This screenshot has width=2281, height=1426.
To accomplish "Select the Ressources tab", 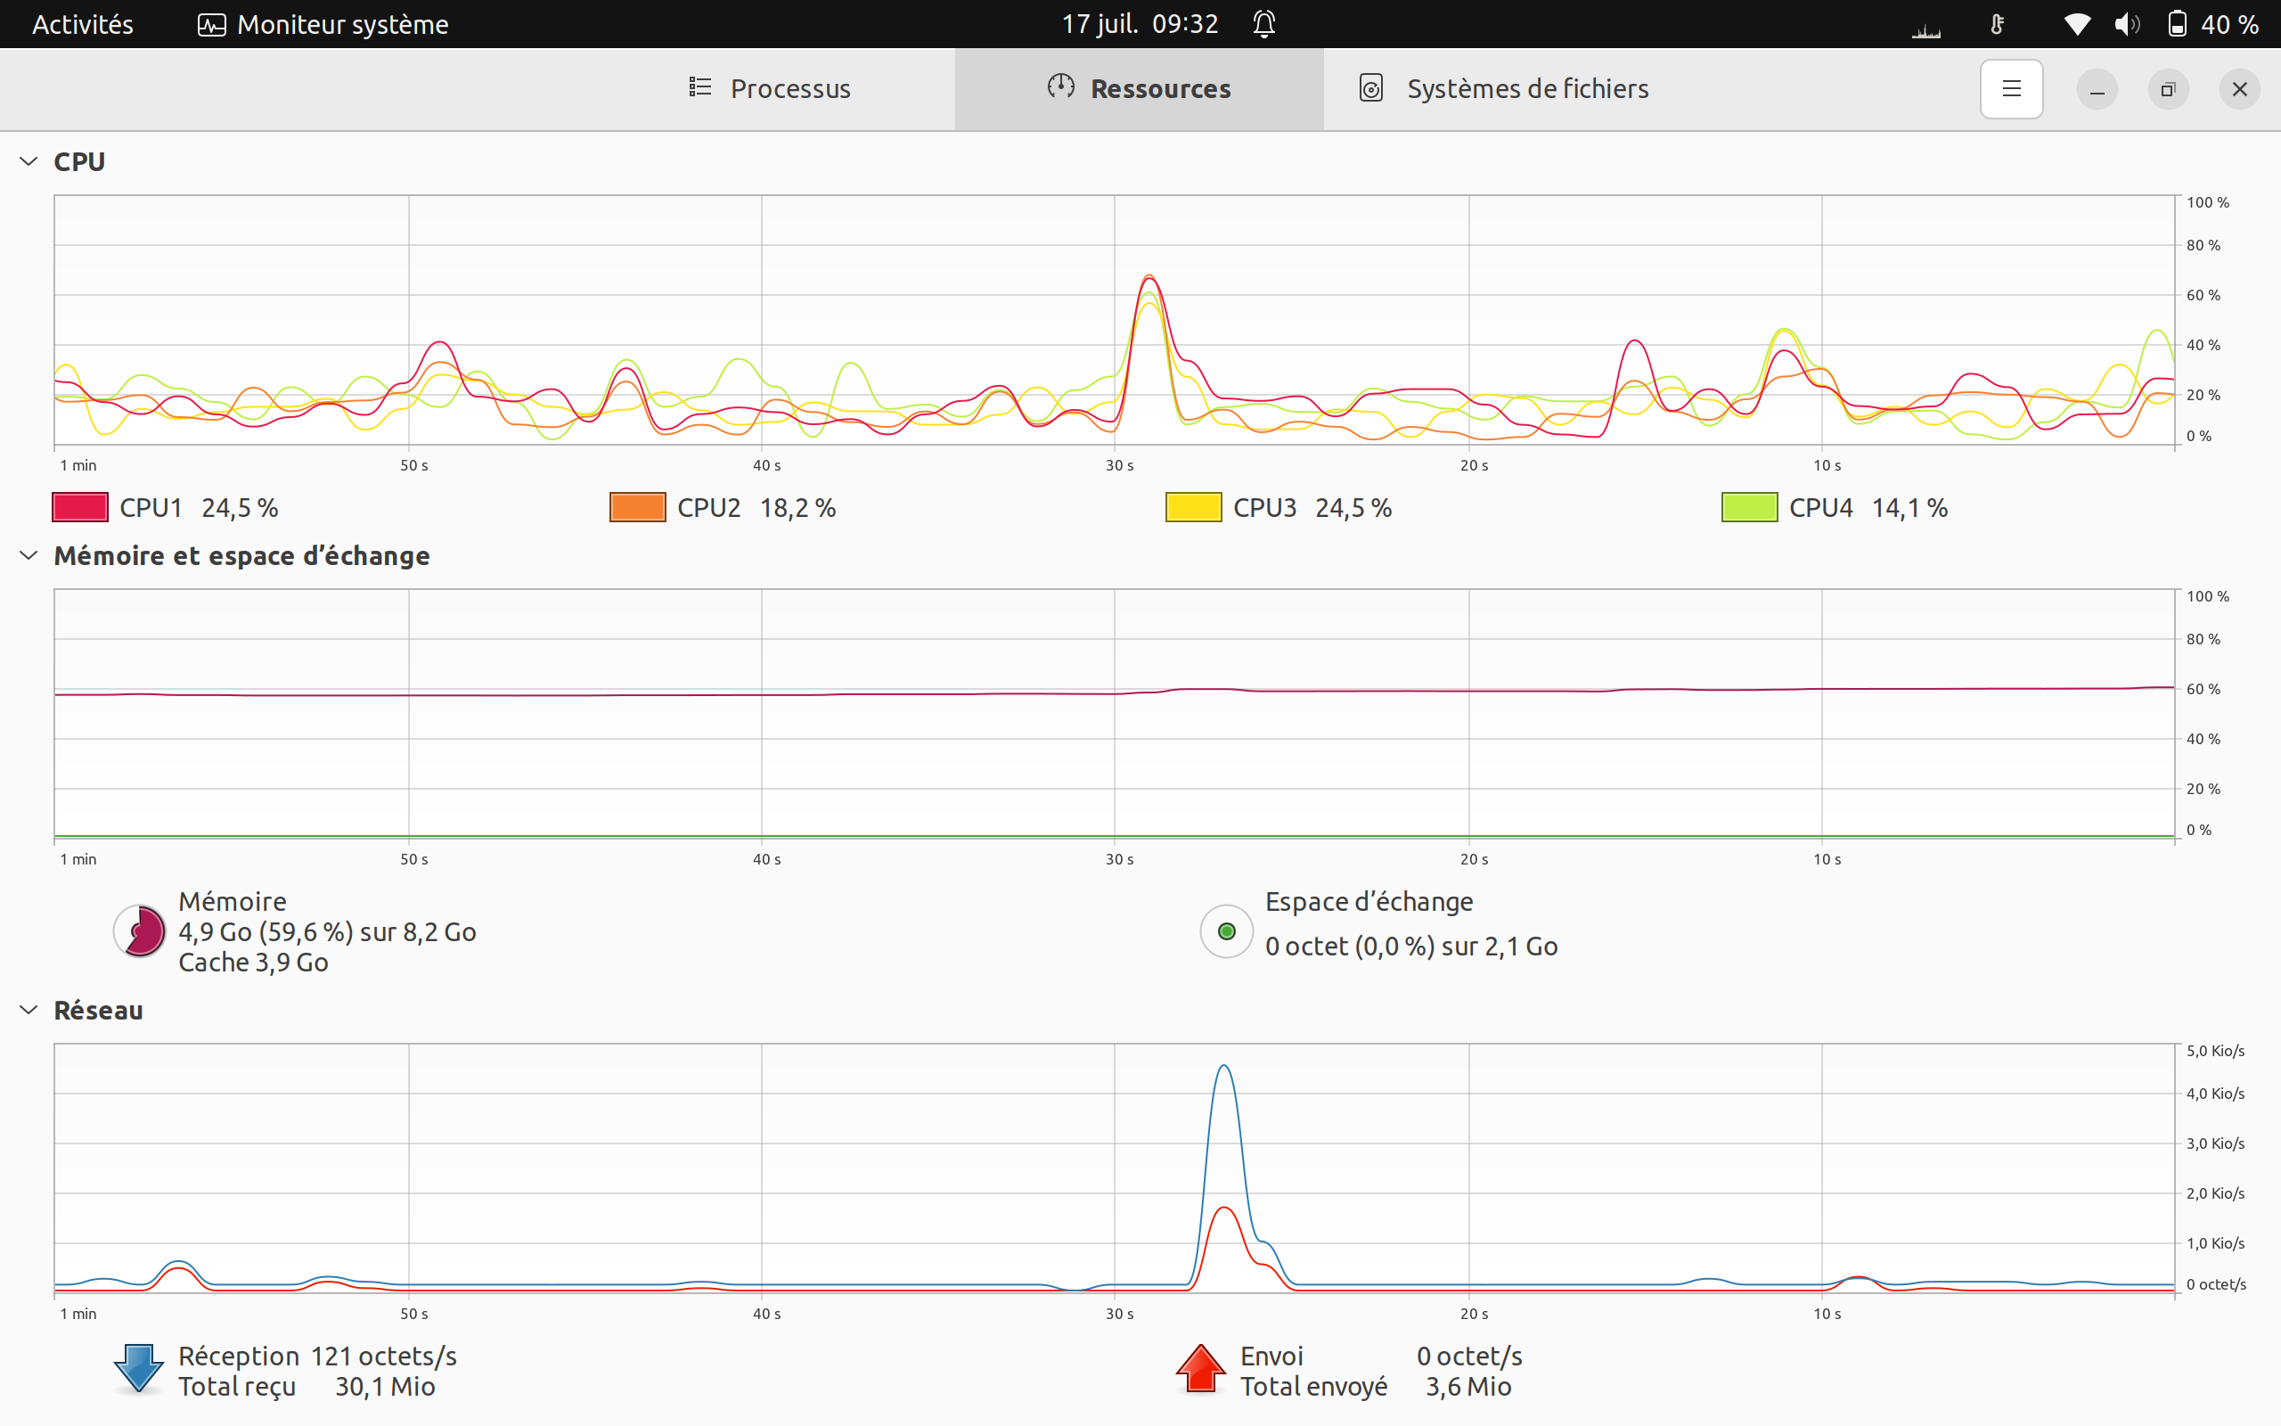I will [x=1139, y=88].
